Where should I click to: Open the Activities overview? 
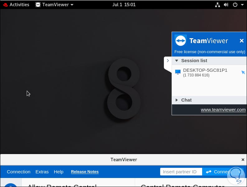click(x=17, y=5)
